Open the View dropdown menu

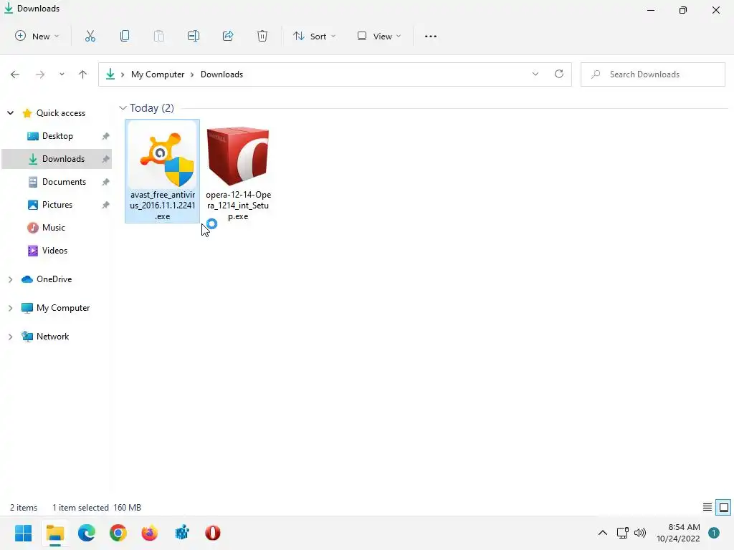379,36
